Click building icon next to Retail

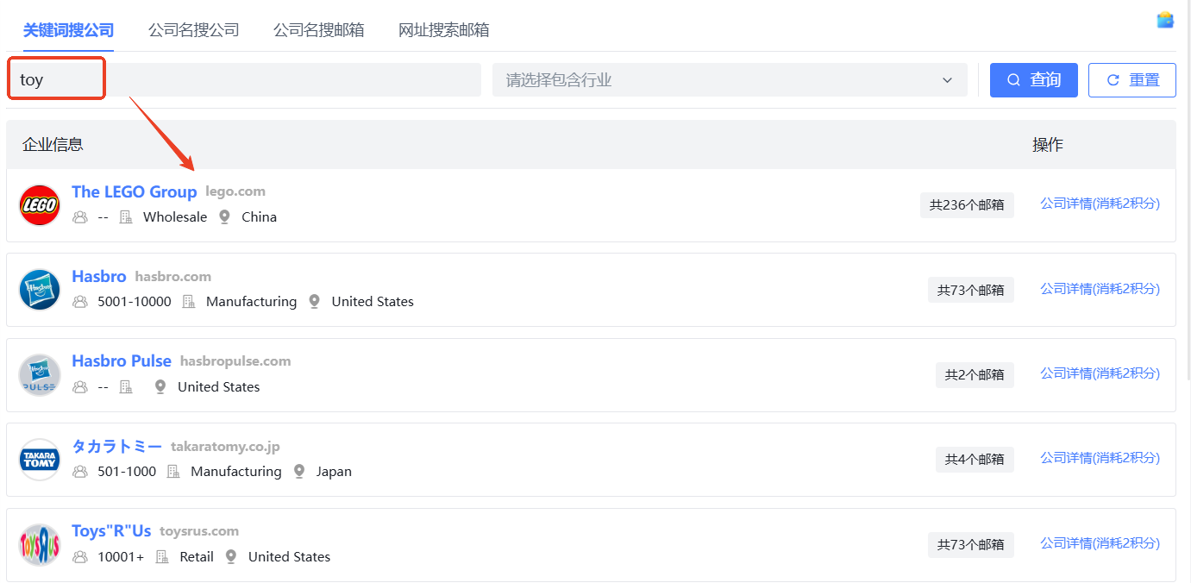tap(162, 557)
